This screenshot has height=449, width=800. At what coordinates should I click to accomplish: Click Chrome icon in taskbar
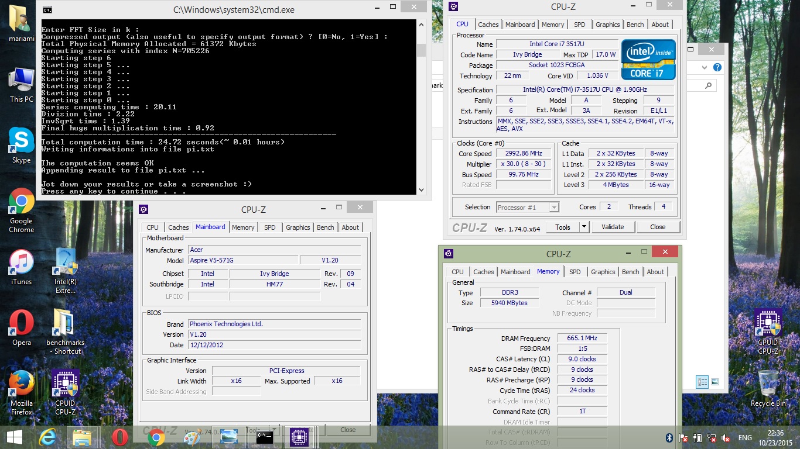click(x=156, y=437)
